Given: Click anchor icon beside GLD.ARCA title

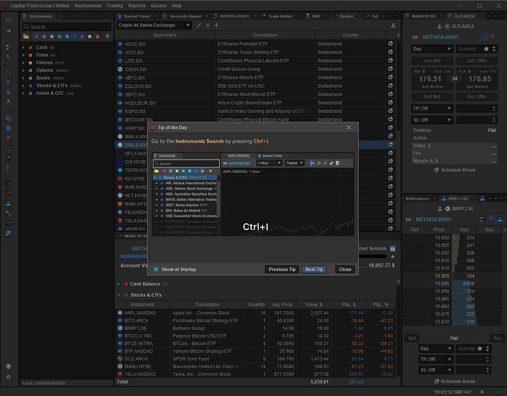Looking at the screenshot, I should (439, 26).
